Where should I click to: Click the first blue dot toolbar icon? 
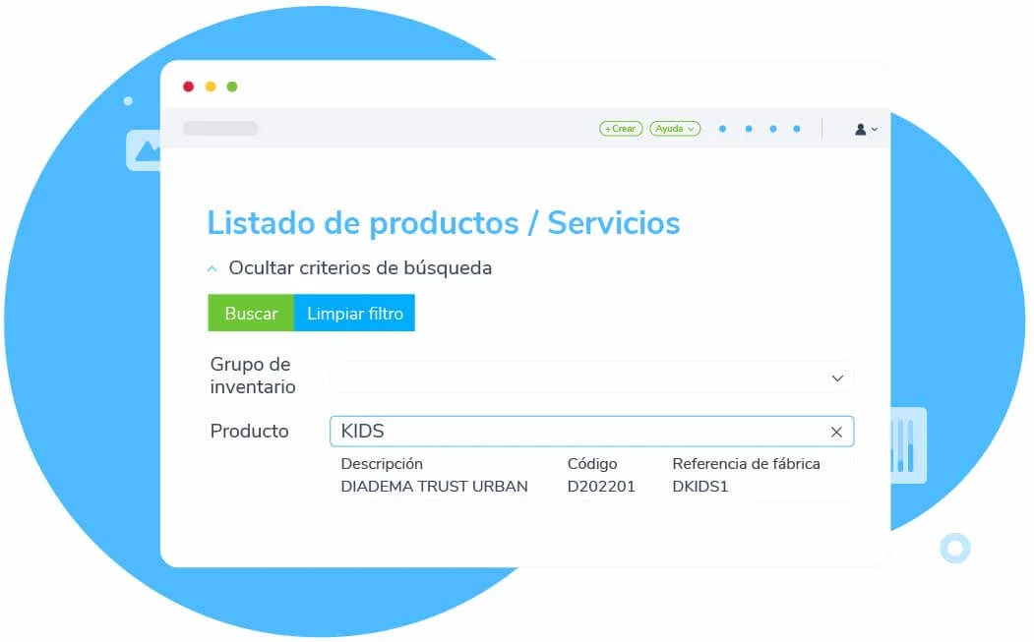click(723, 128)
